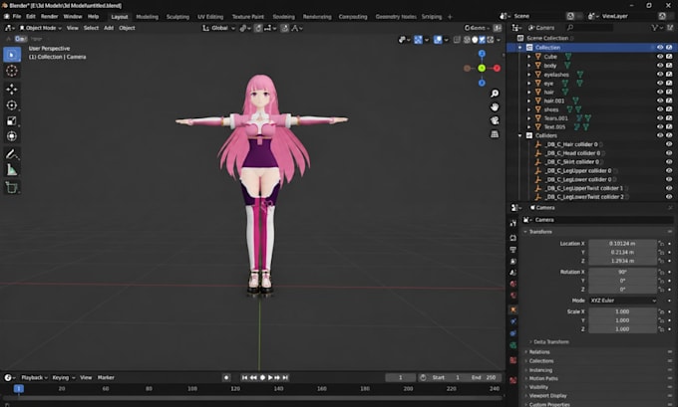
Task: Open the Render menu
Action: 49,16
